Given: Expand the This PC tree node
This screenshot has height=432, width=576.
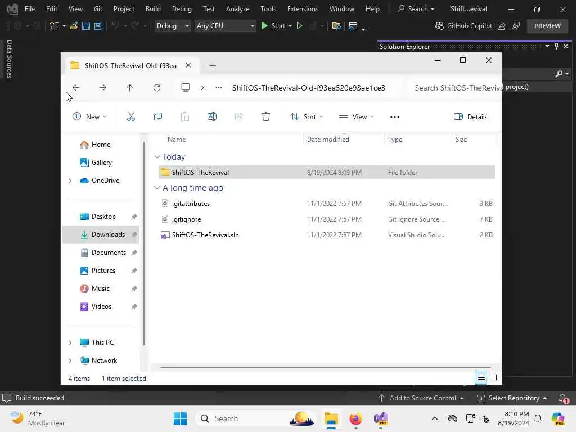Looking at the screenshot, I should coord(70,343).
